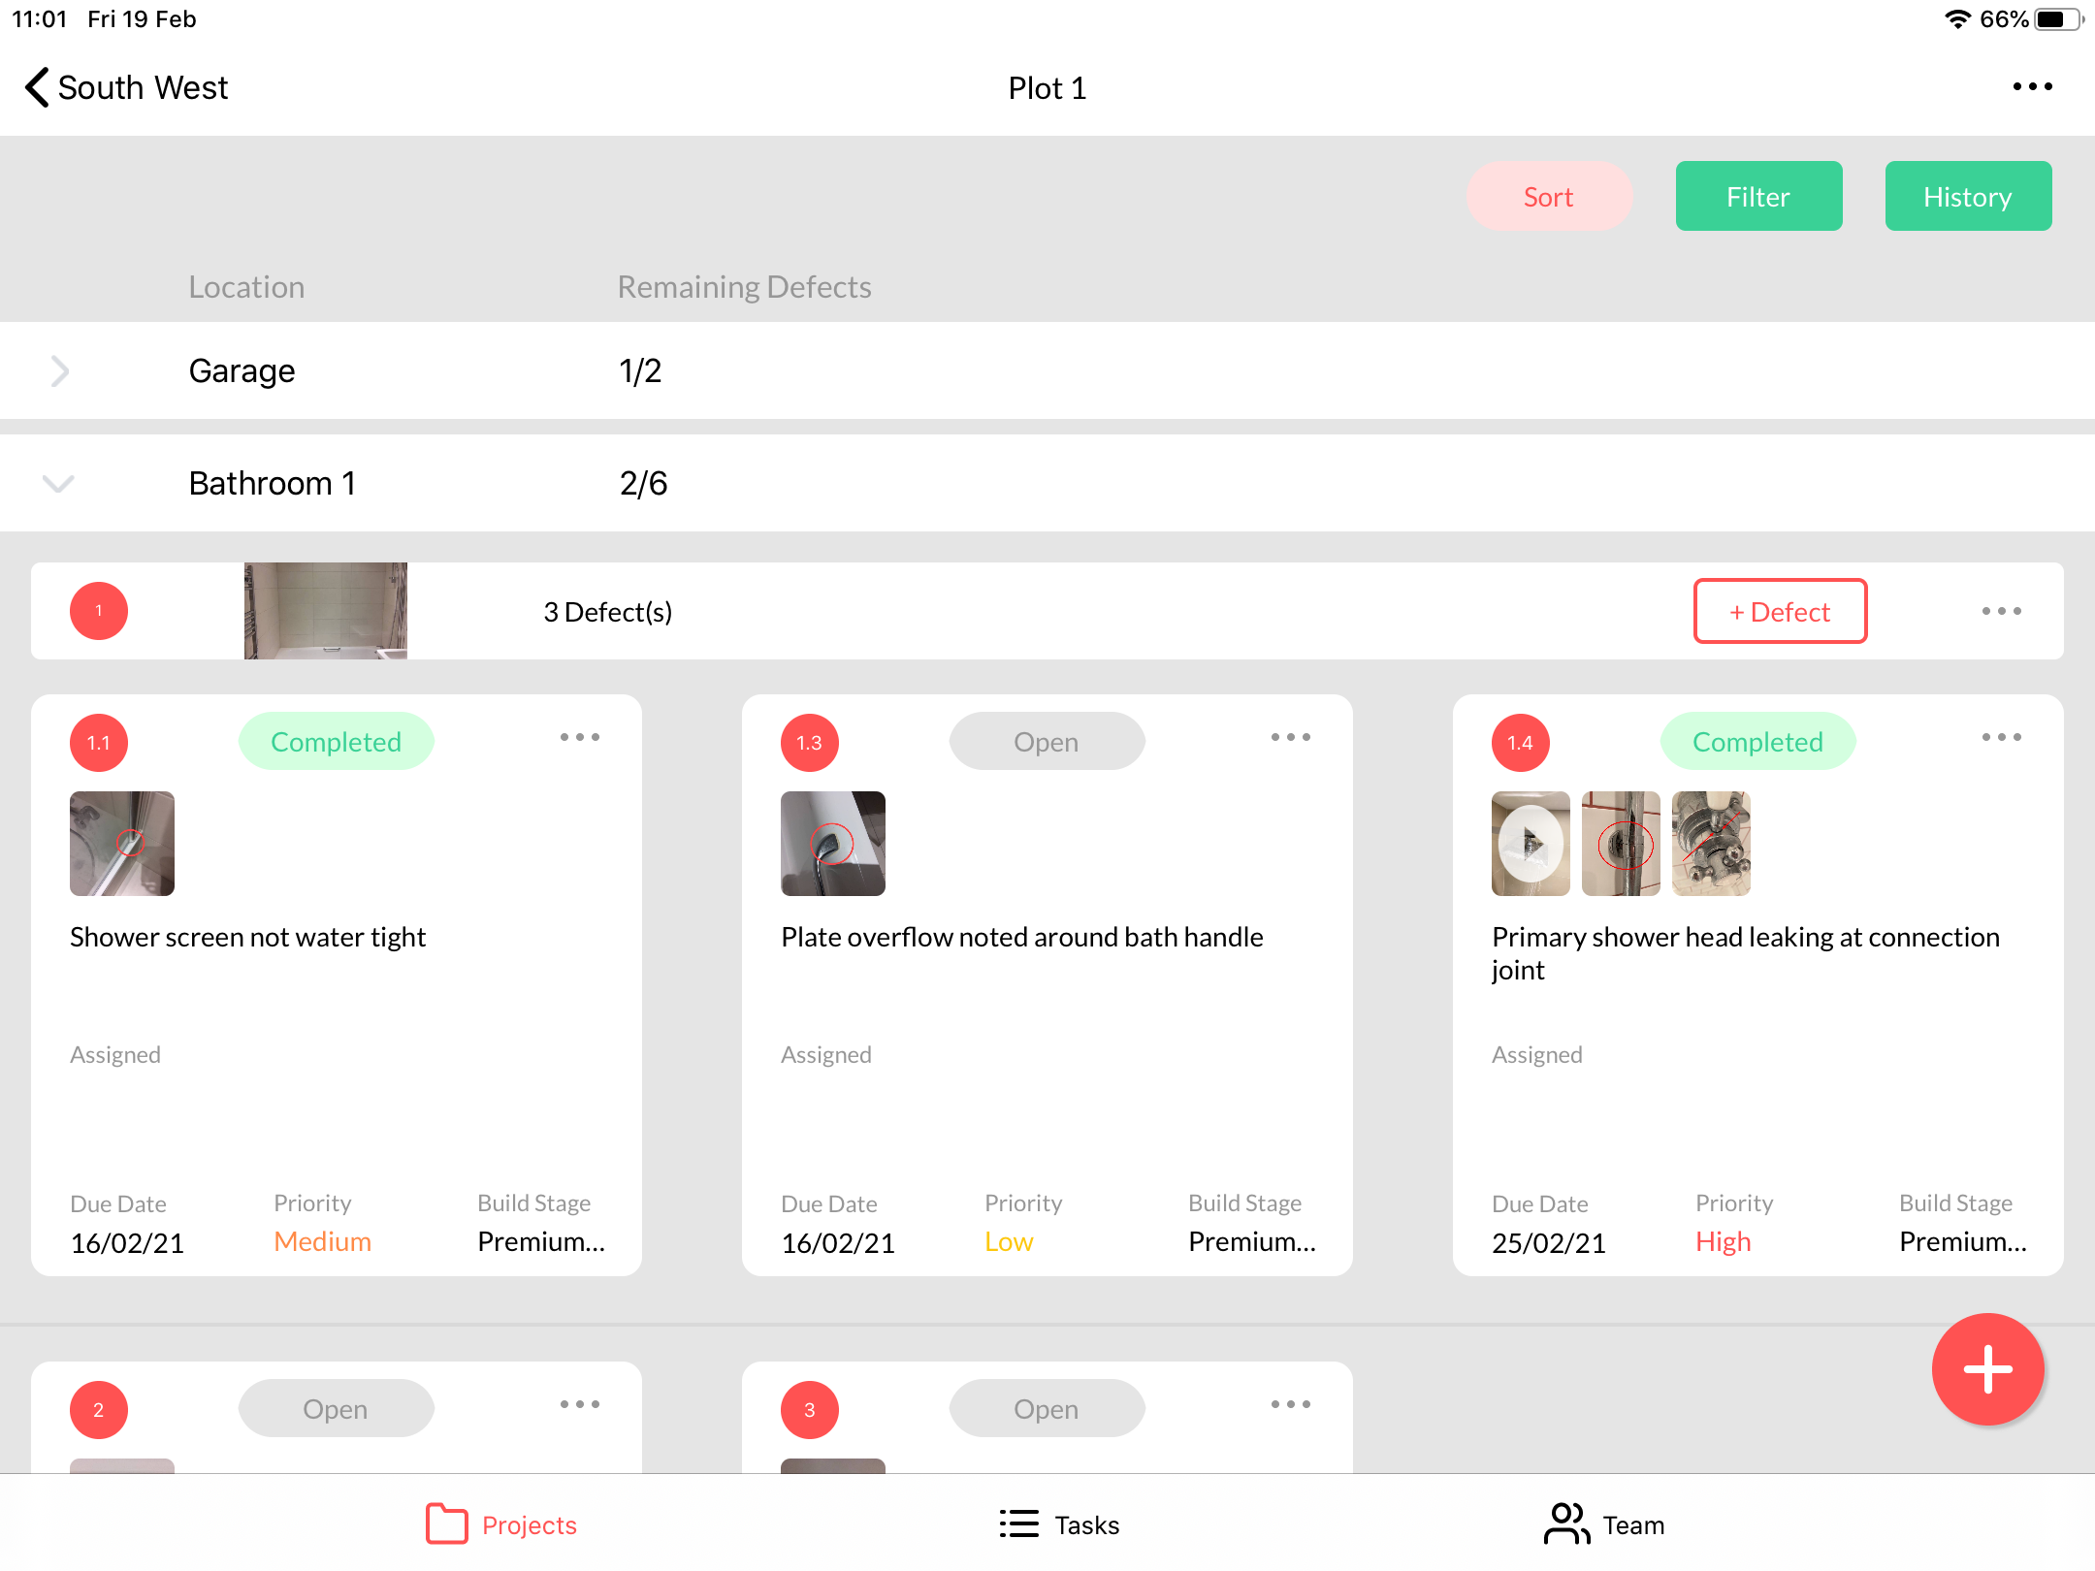Open the three-dot menu on defect 1.3

point(1290,739)
